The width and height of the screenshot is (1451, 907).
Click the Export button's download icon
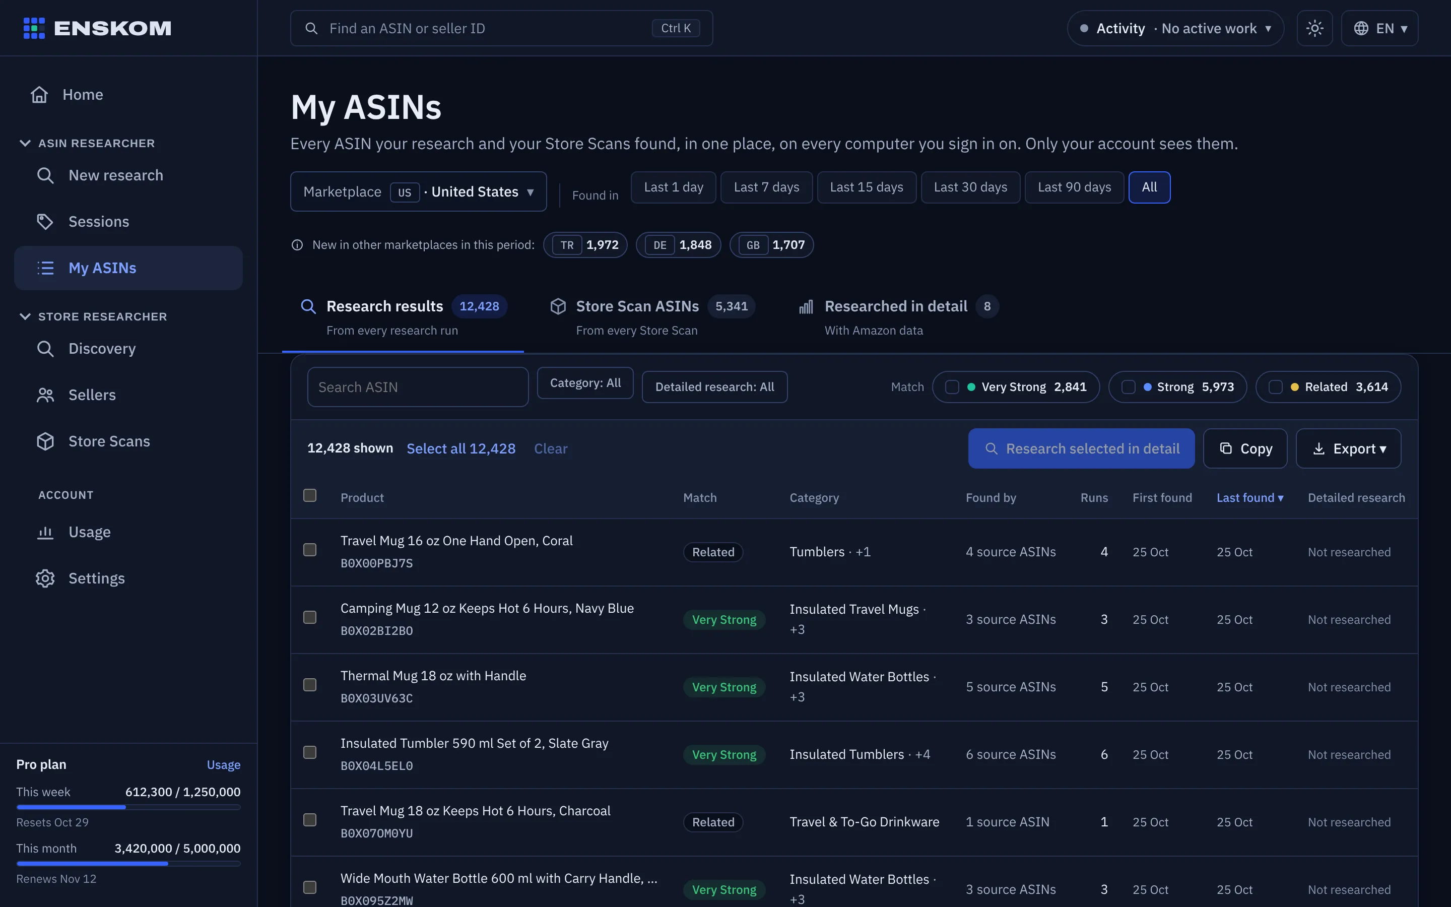(x=1319, y=448)
